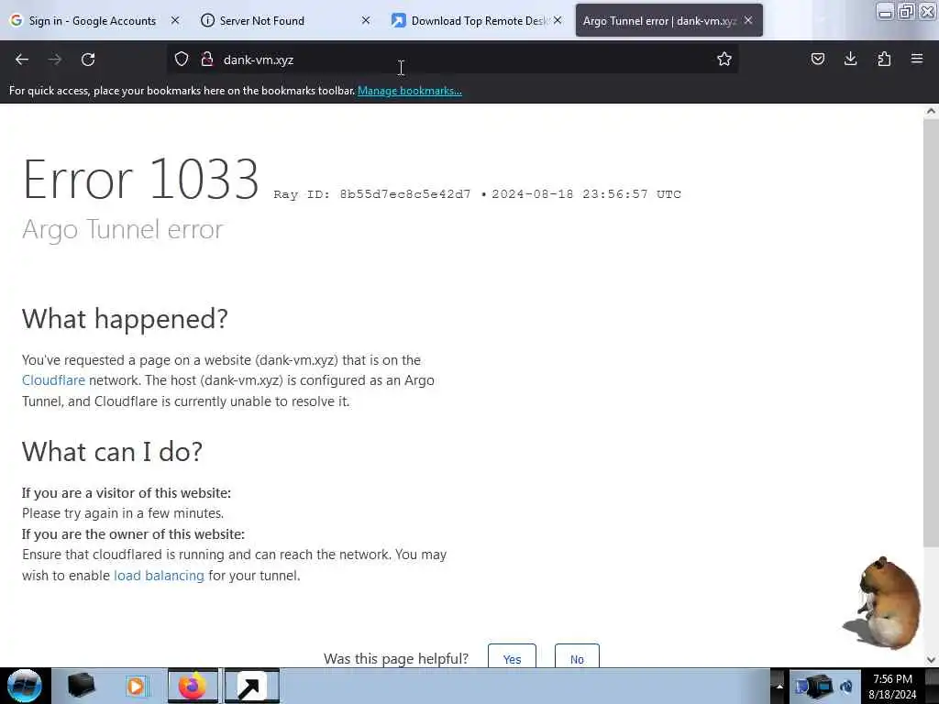The image size is (939, 704).
Task: Minimize the browser window
Action: 885,11
